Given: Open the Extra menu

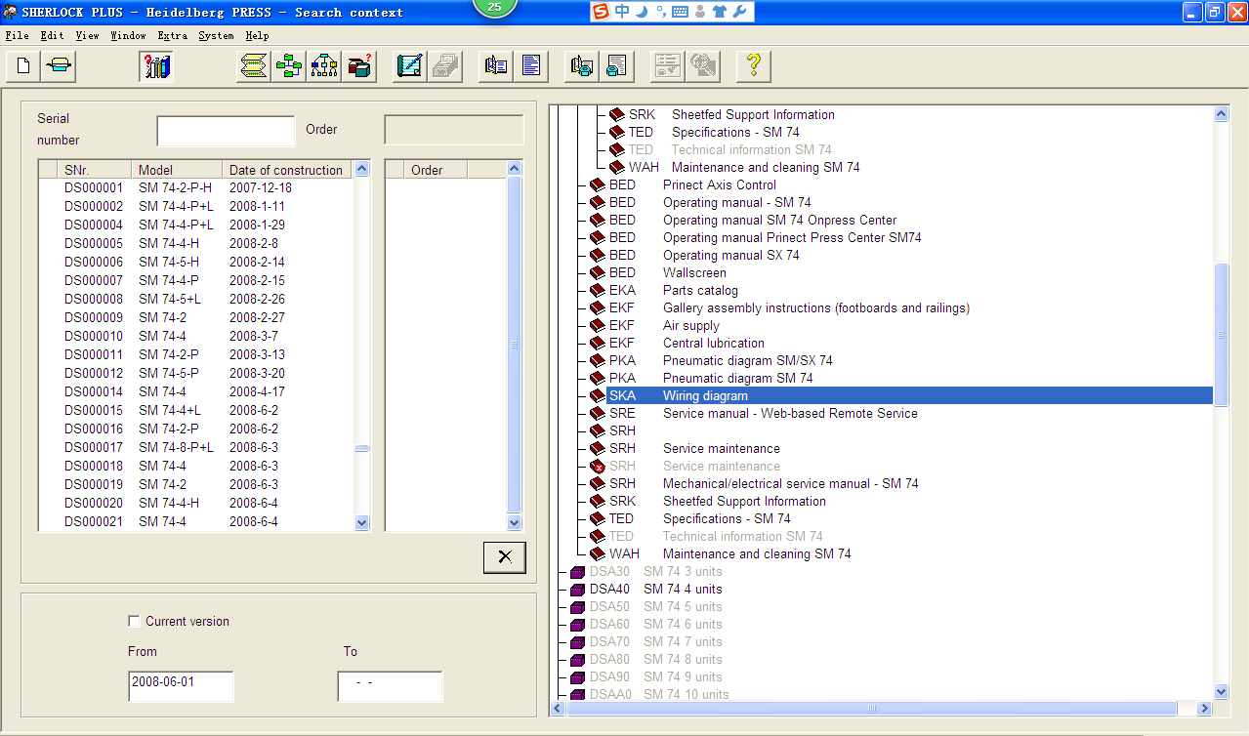Looking at the screenshot, I should point(172,36).
